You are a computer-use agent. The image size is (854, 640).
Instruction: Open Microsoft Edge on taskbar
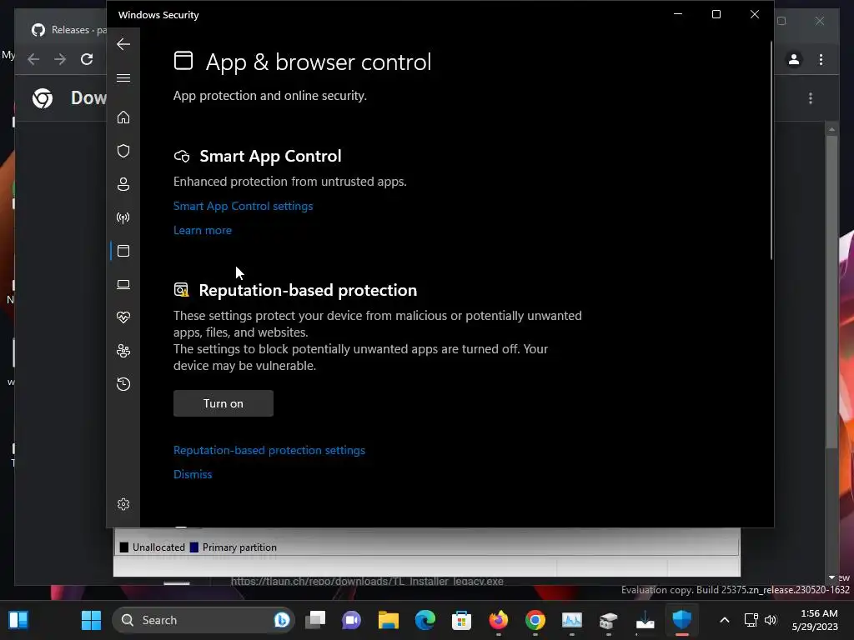[424, 620]
